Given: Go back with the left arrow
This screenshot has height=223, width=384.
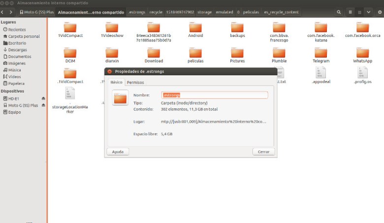Looking at the screenshot, I should [x=3, y=12].
